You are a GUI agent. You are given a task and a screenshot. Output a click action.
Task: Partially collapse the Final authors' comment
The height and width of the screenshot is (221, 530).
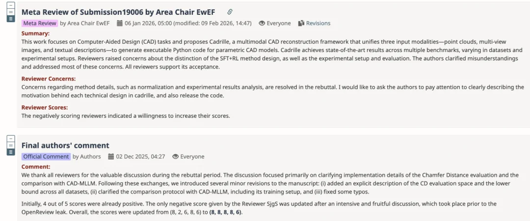tap(10, 145)
